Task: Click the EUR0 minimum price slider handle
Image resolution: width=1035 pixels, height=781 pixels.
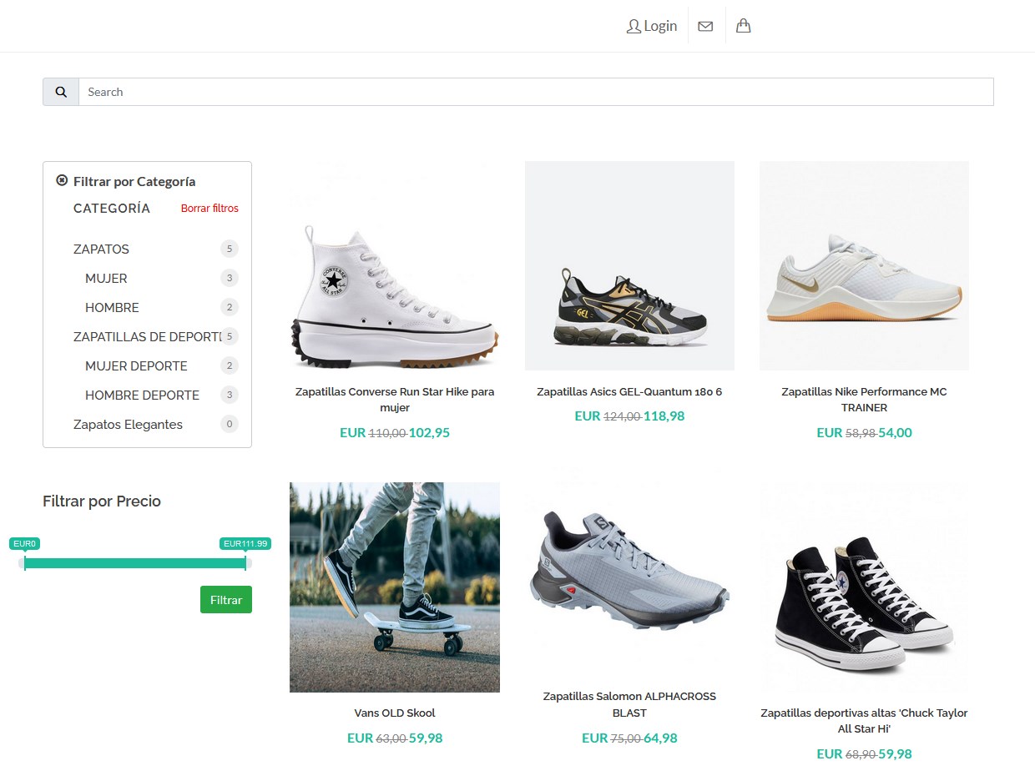Action: tap(25, 563)
